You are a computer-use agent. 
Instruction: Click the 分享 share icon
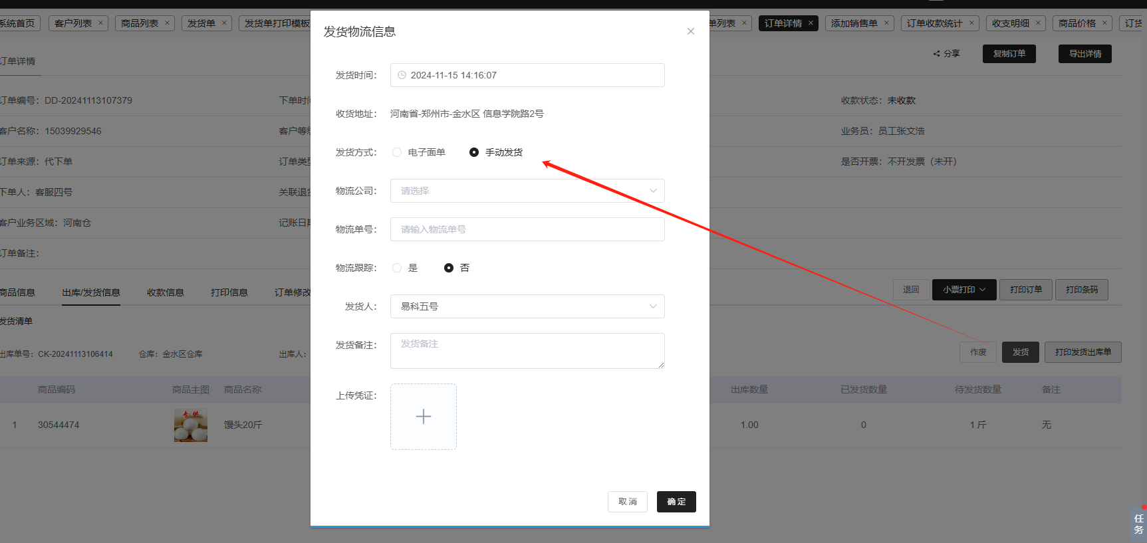pyautogui.click(x=936, y=54)
